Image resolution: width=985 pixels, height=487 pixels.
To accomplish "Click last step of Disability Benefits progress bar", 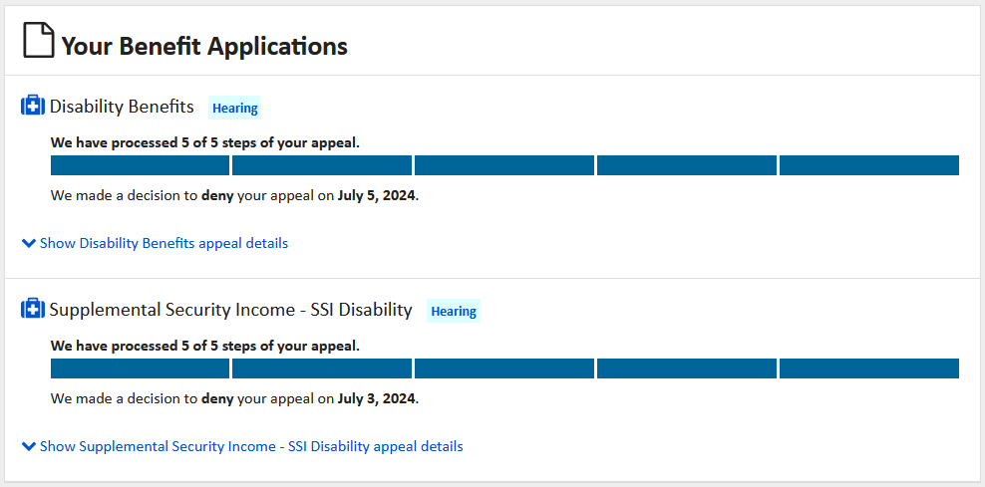I will click(869, 165).
